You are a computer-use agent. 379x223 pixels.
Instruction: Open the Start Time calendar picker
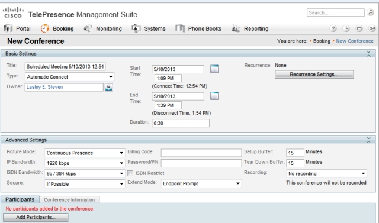(x=214, y=69)
